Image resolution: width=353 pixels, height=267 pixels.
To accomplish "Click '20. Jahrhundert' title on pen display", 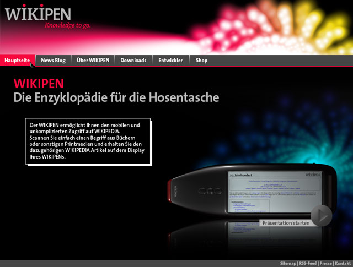I will 240,175.
